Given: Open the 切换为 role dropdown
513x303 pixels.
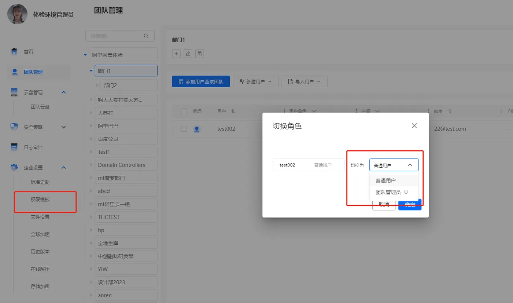Looking at the screenshot, I should coord(394,165).
